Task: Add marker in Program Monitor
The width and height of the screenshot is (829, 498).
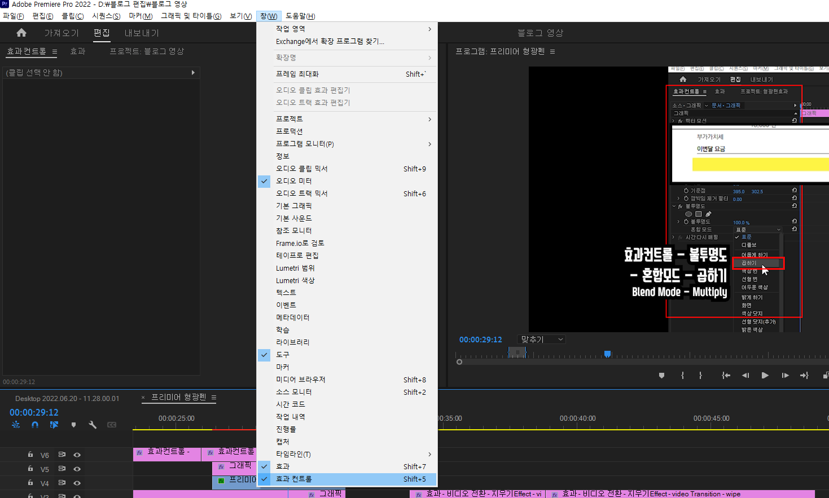Action: click(661, 375)
